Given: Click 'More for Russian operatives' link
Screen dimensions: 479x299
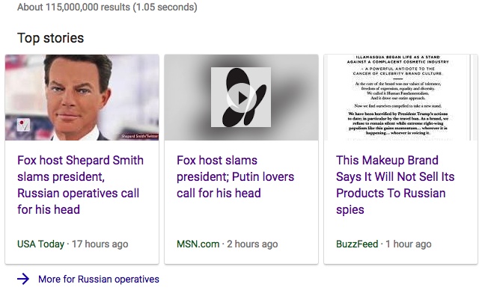Looking at the screenshot, I should tap(99, 279).
